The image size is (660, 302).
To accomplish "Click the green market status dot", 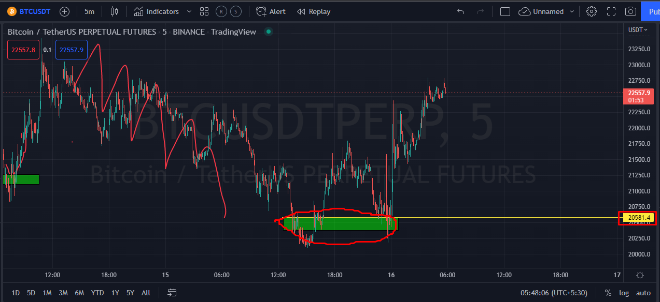I will tap(268, 32).
